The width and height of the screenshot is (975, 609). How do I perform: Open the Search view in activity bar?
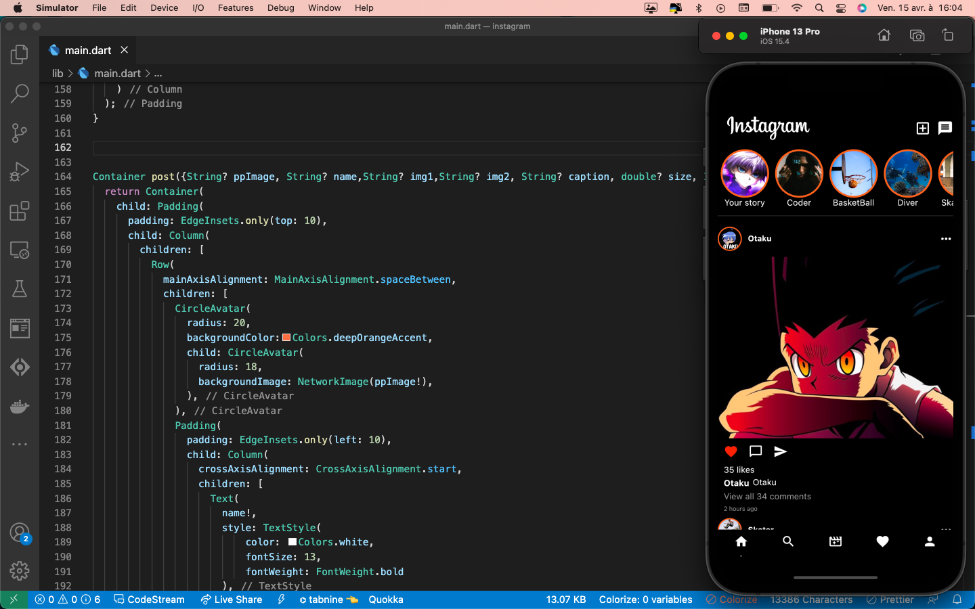[20, 93]
